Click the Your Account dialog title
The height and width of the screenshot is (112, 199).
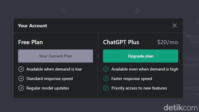(x=32, y=26)
